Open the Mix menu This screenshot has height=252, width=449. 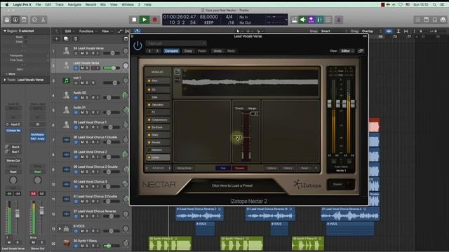point(103,5)
